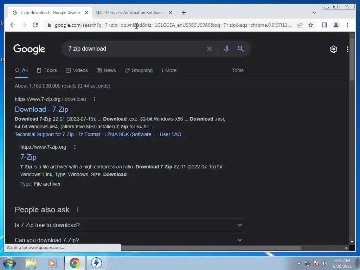Click the vertical scrollbar thumb
The height and width of the screenshot is (270, 360).
[x=352, y=59]
